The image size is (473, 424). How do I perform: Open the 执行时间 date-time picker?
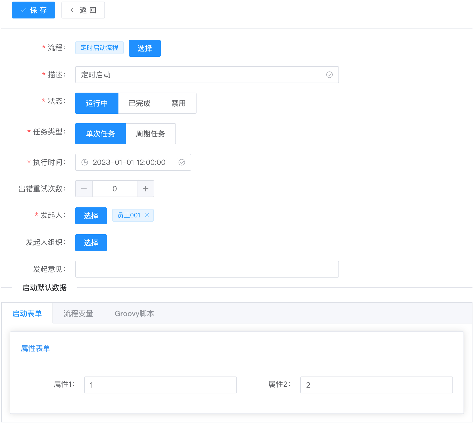(133, 162)
